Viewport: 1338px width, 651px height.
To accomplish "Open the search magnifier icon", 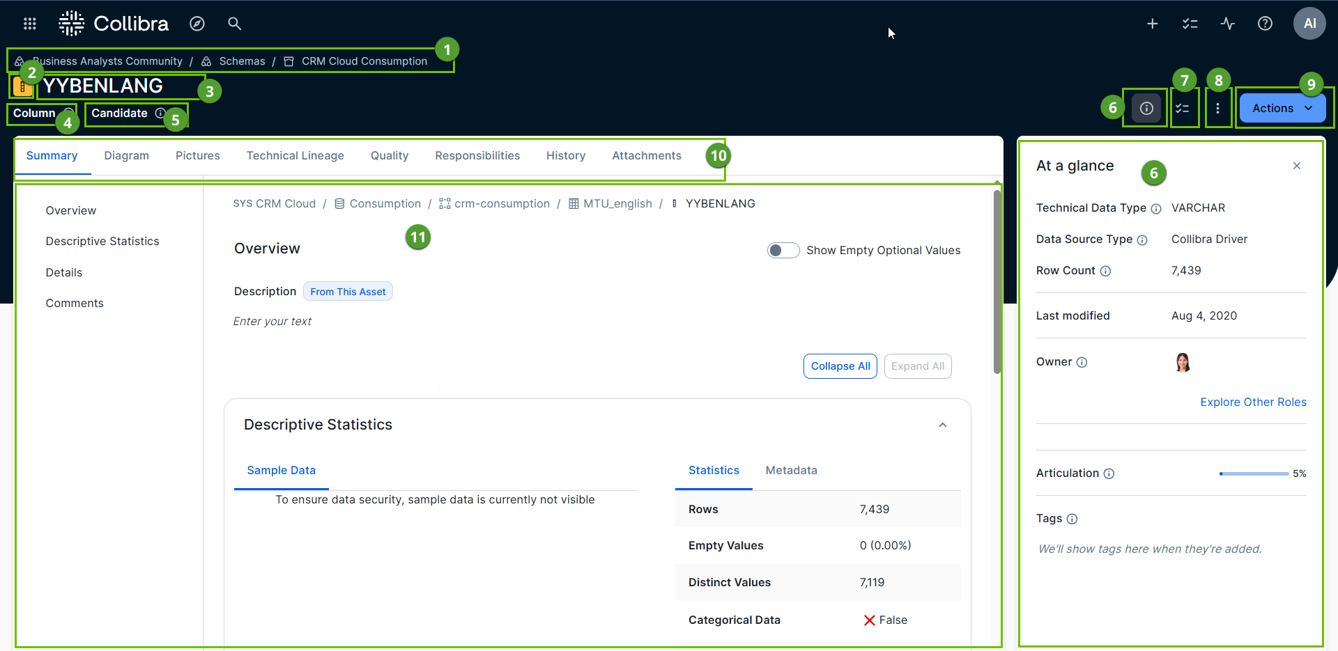I will [234, 24].
